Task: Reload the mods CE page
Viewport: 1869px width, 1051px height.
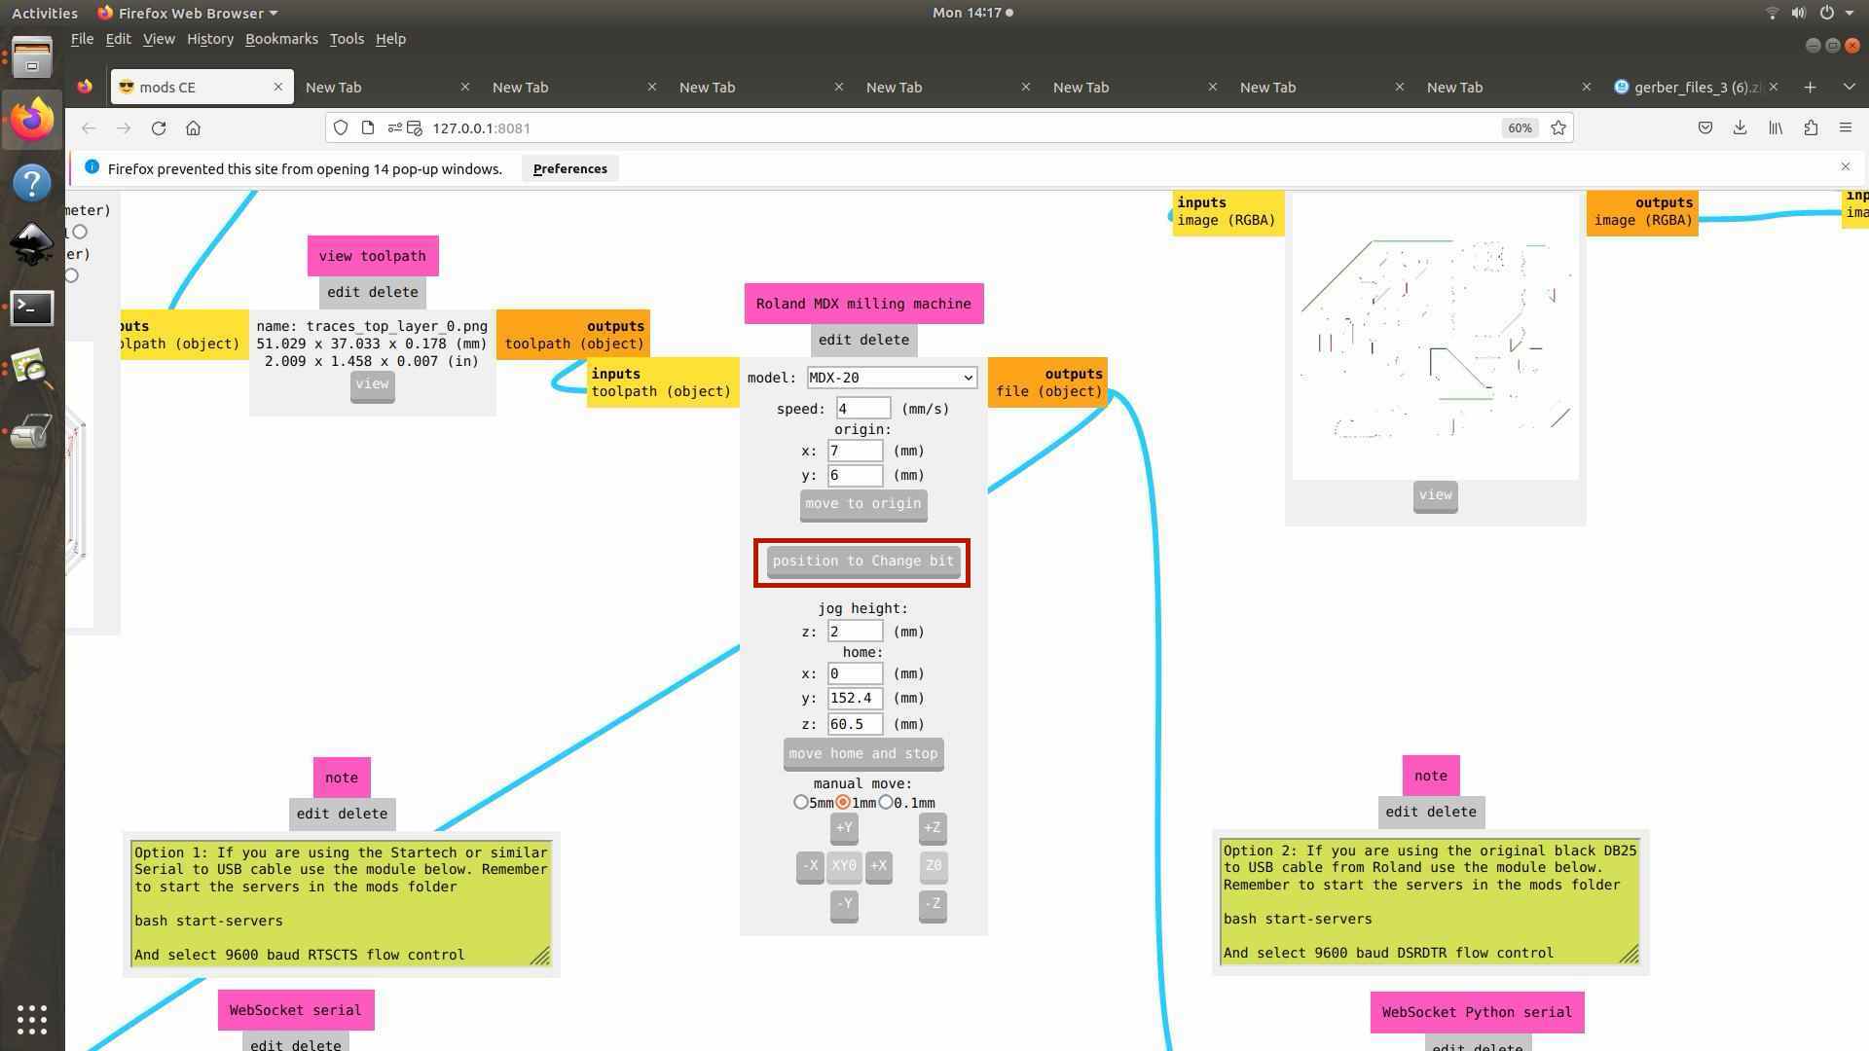Action: 159,128
